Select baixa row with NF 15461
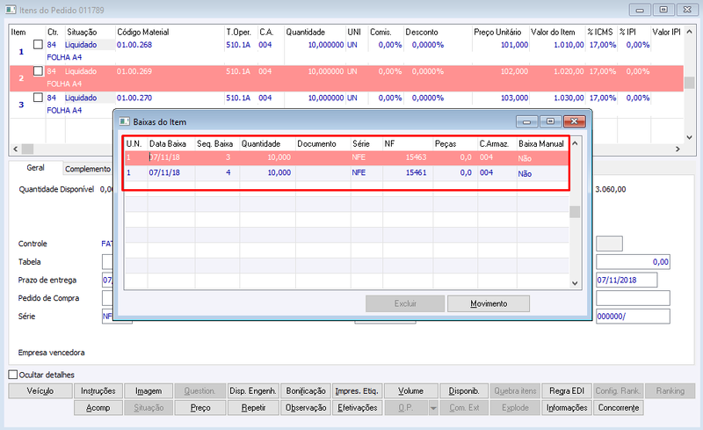This screenshot has height=430, width=703. [x=346, y=173]
